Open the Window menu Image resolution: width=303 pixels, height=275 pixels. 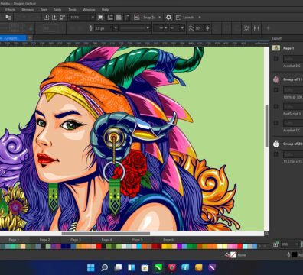(x=89, y=10)
